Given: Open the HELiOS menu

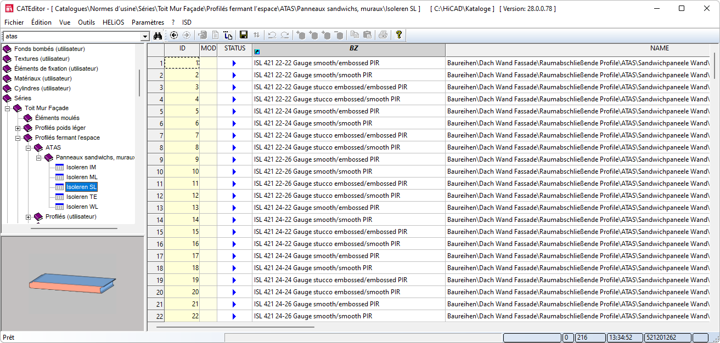Looking at the screenshot, I should click(x=114, y=22).
